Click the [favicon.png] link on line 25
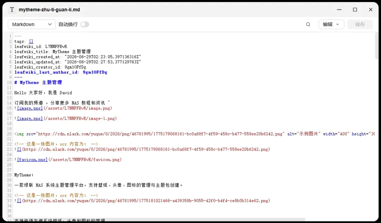Image resolution: width=381 pixels, height=223 pixels. 32,159
